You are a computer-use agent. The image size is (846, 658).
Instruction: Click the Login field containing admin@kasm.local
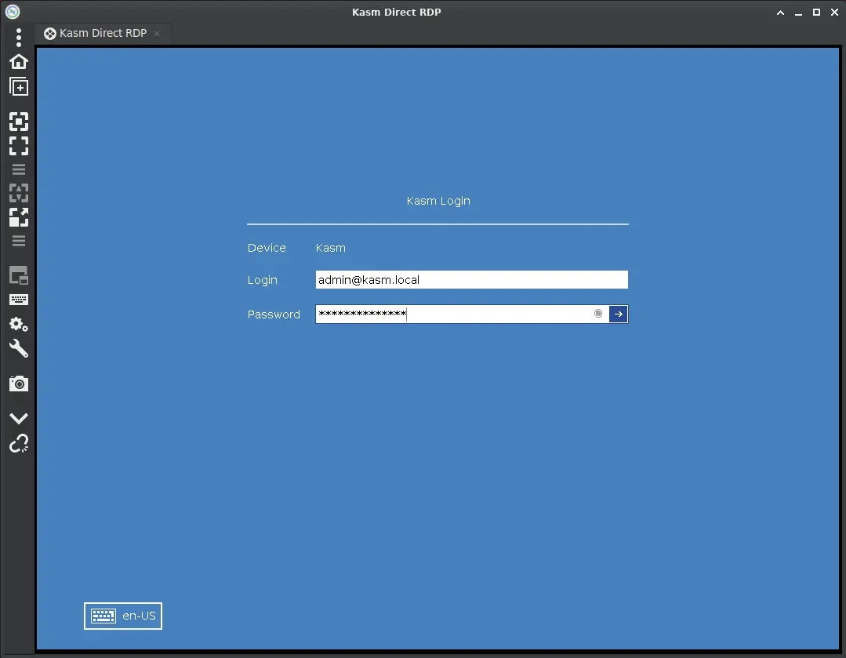[x=471, y=280]
